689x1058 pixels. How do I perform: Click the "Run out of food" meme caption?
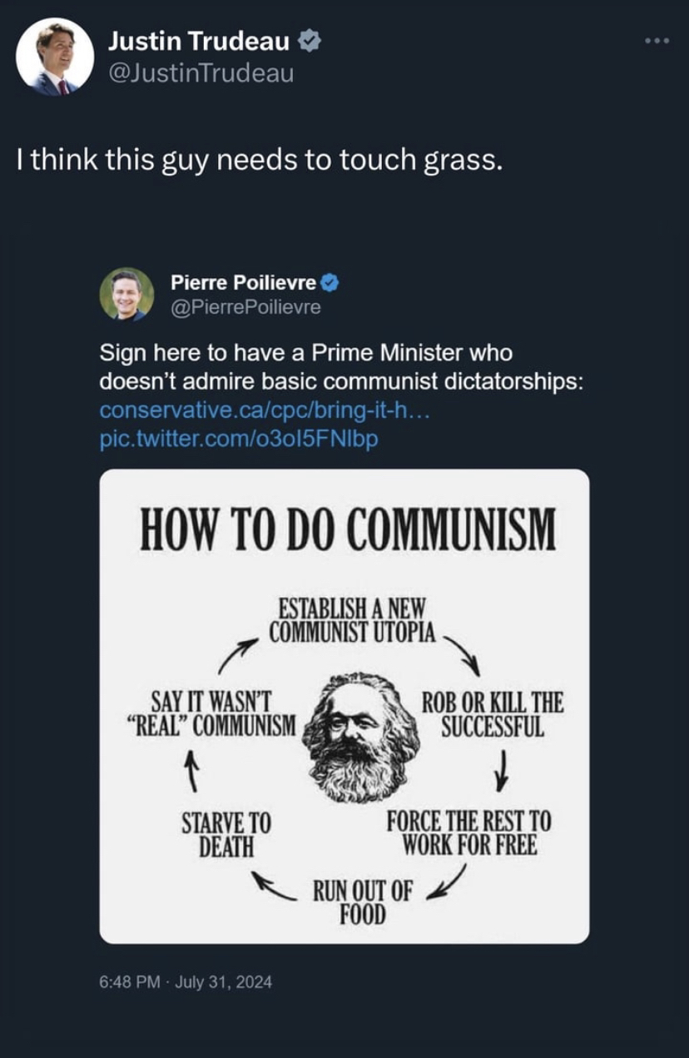pos(361,902)
